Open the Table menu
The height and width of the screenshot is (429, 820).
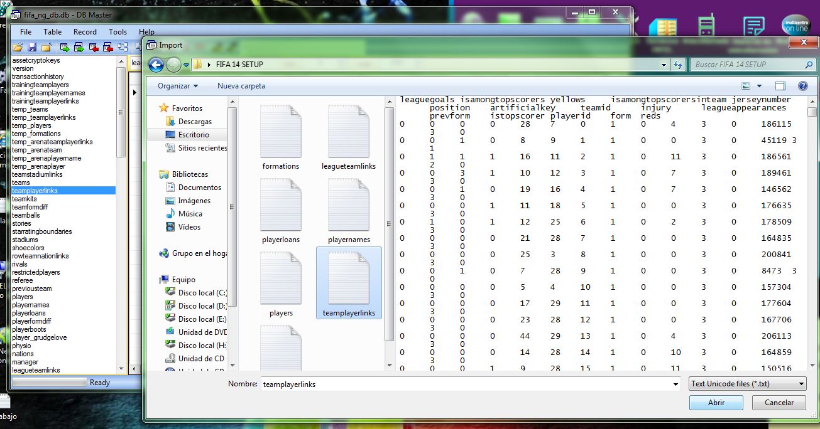(52, 31)
